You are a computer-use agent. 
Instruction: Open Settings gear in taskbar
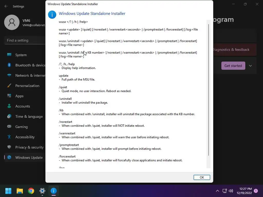[x=42, y=191]
